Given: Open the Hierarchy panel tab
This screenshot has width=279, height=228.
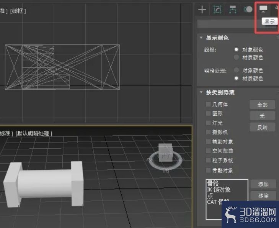Looking at the screenshot, I should pos(233,10).
